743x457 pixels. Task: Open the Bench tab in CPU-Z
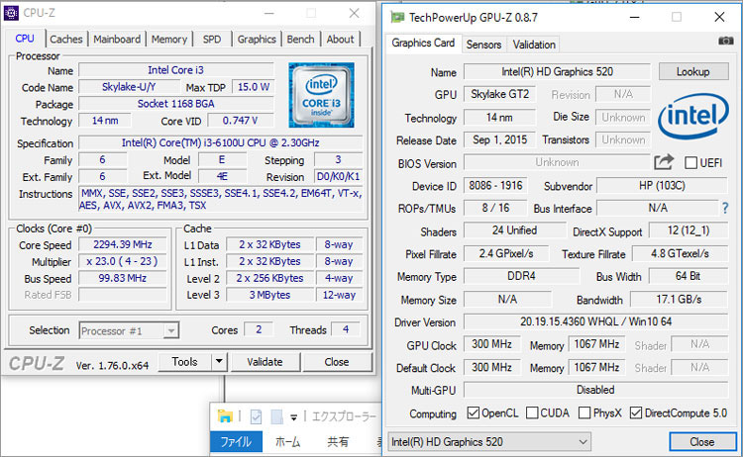(300, 40)
